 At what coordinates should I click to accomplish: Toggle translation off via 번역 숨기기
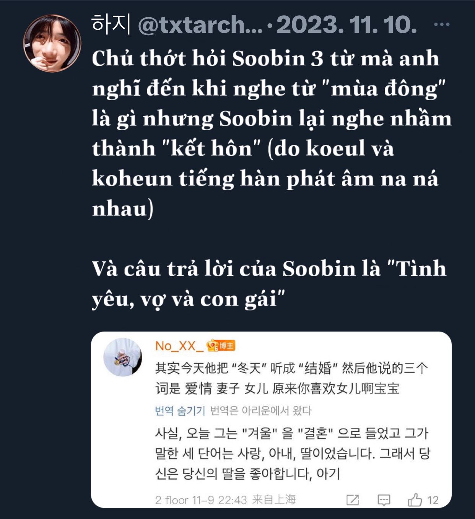pyautogui.click(x=180, y=411)
